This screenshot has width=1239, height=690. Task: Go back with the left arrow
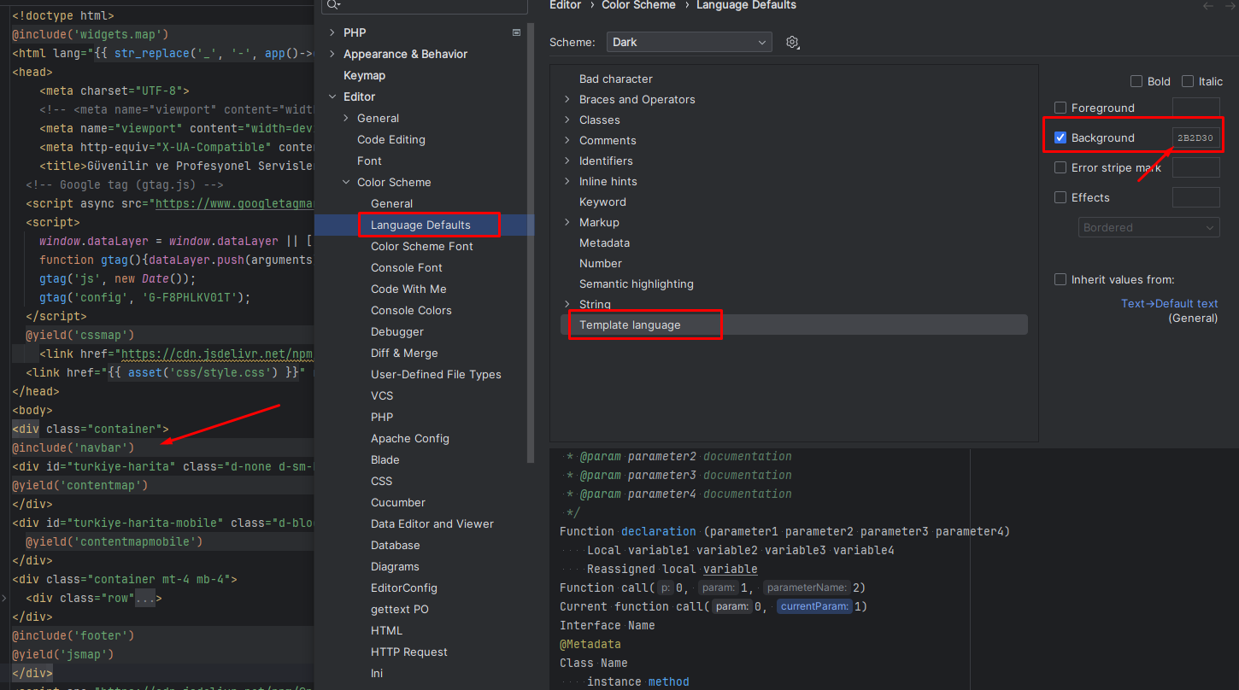(x=1208, y=5)
